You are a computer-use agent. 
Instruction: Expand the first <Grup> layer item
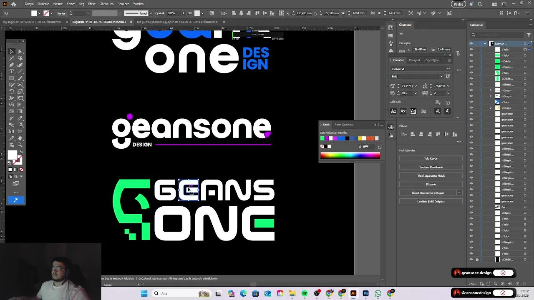tap(491, 90)
